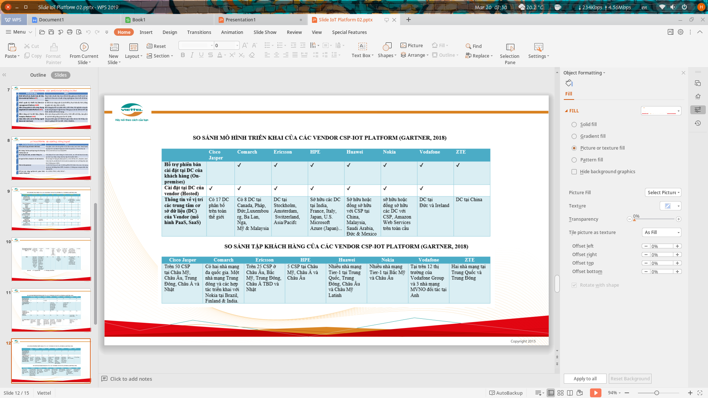
Task: Open the Select Picture dropdown
Action: 663,192
